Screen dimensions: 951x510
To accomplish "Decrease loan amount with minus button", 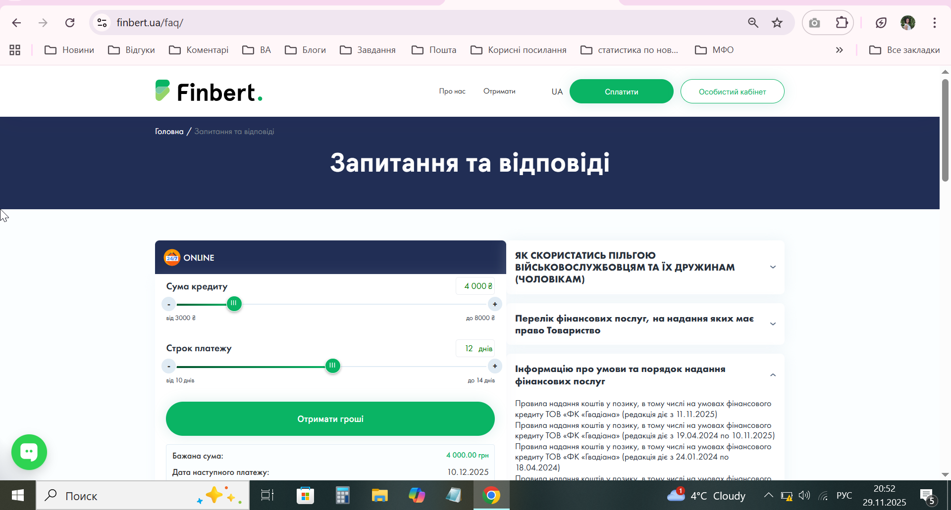I will pyautogui.click(x=169, y=304).
